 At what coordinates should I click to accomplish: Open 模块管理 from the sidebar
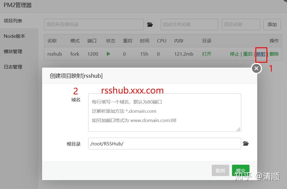pos(13,51)
